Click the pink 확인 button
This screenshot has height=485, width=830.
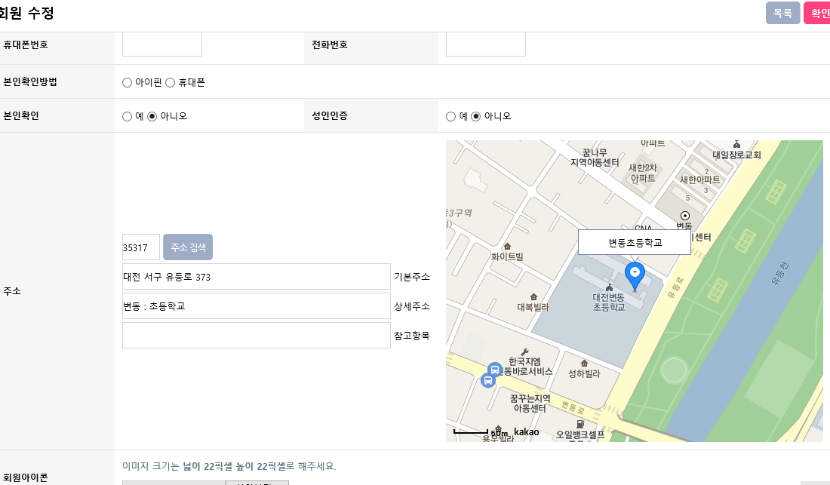coord(817,14)
